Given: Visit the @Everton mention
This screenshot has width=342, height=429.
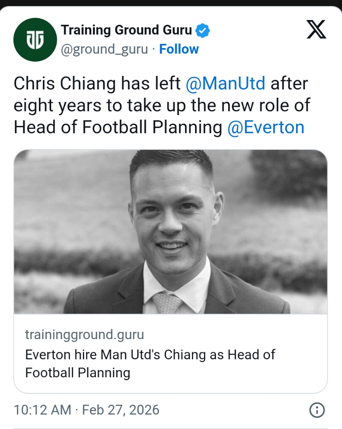Looking at the screenshot, I should click(266, 128).
